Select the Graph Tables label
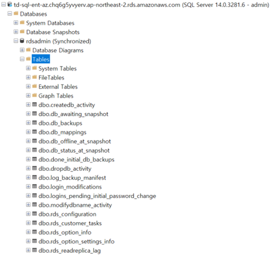The width and height of the screenshot is (271, 255). 56,96
